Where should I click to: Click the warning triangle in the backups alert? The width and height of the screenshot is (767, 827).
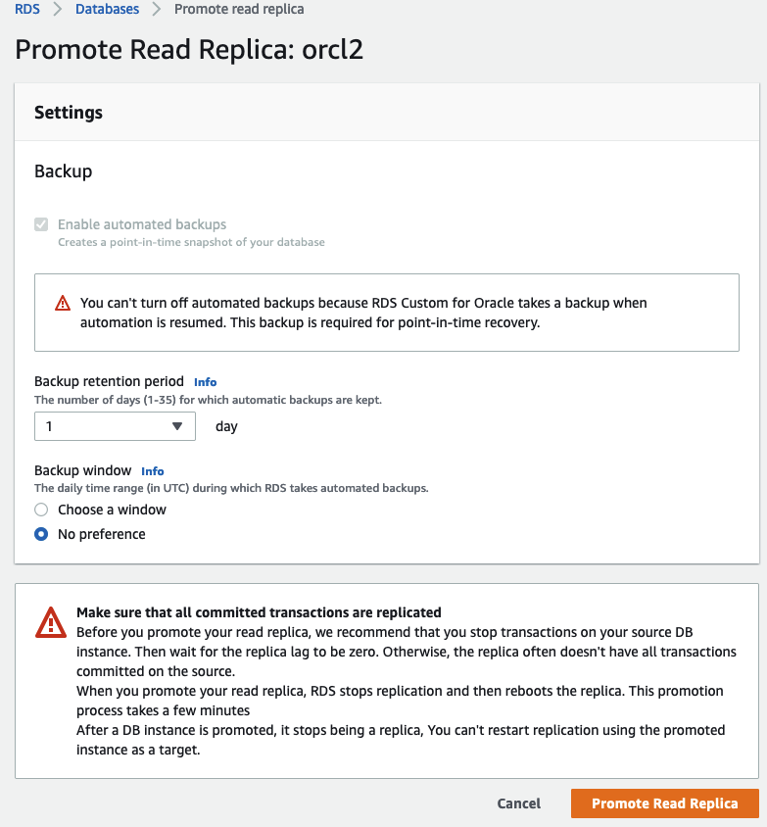[64, 302]
